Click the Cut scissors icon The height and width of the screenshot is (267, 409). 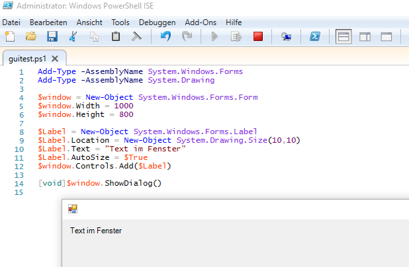coord(73,37)
